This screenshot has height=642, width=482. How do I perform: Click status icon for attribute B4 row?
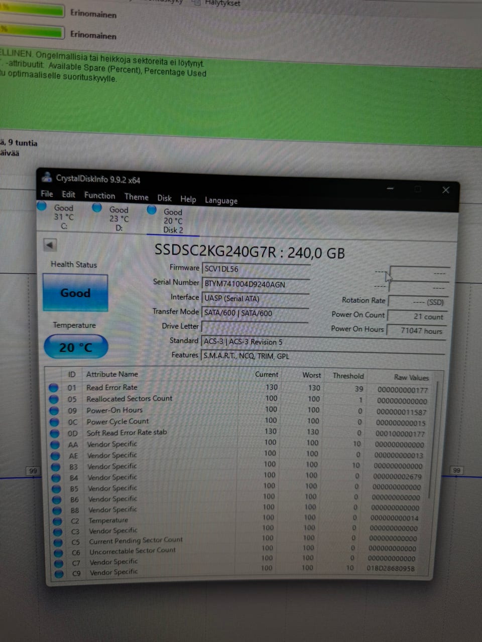click(56, 477)
